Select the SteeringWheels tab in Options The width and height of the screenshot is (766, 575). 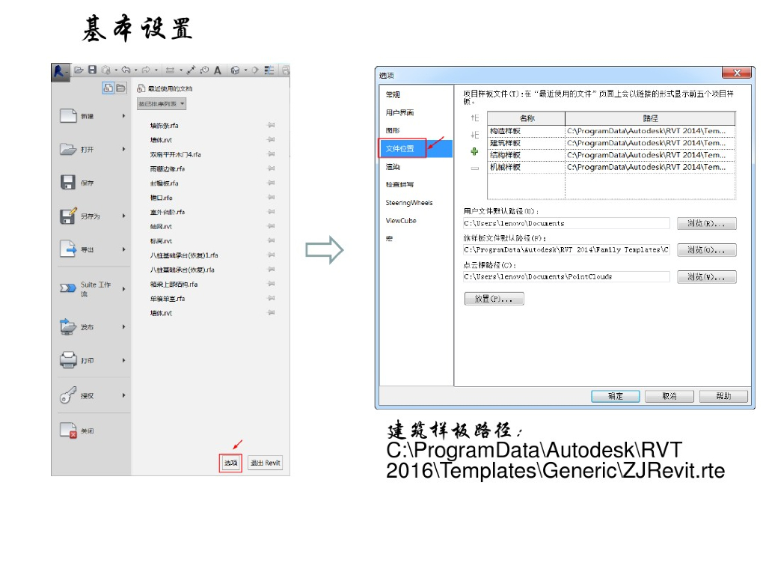coord(416,202)
